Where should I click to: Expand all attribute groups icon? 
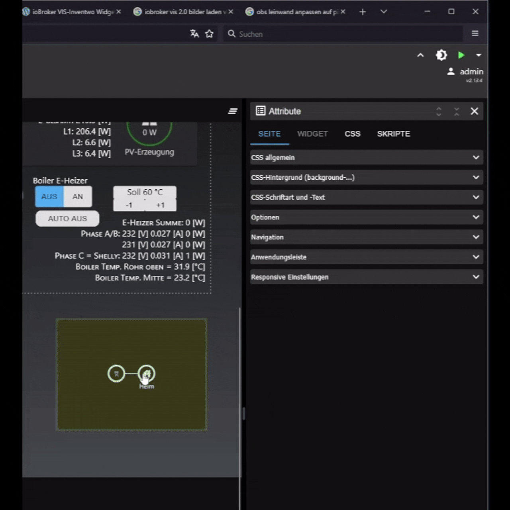(x=439, y=112)
